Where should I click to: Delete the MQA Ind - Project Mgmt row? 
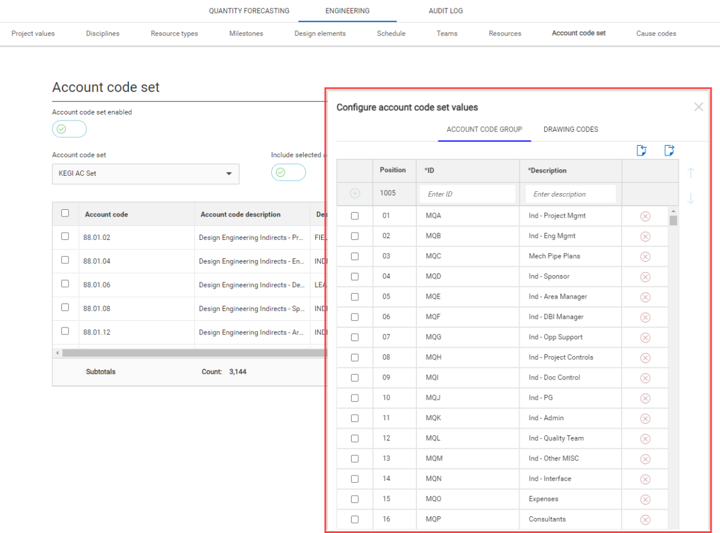645,216
